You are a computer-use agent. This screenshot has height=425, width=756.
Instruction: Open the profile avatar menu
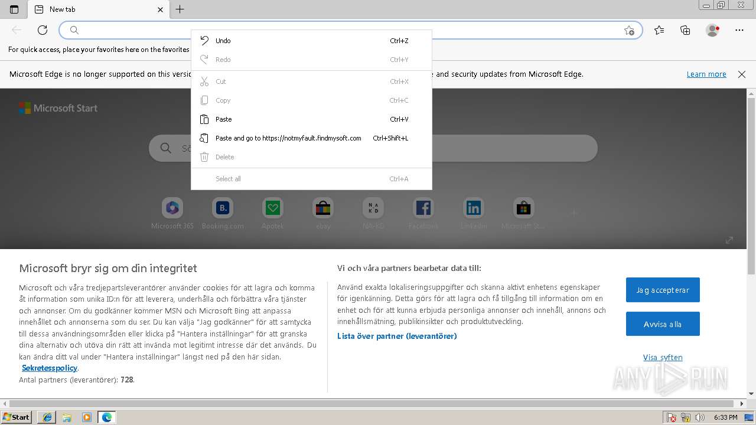click(x=712, y=30)
